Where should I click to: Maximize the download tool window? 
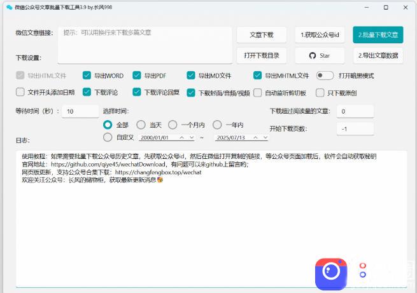(x=386, y=8)
